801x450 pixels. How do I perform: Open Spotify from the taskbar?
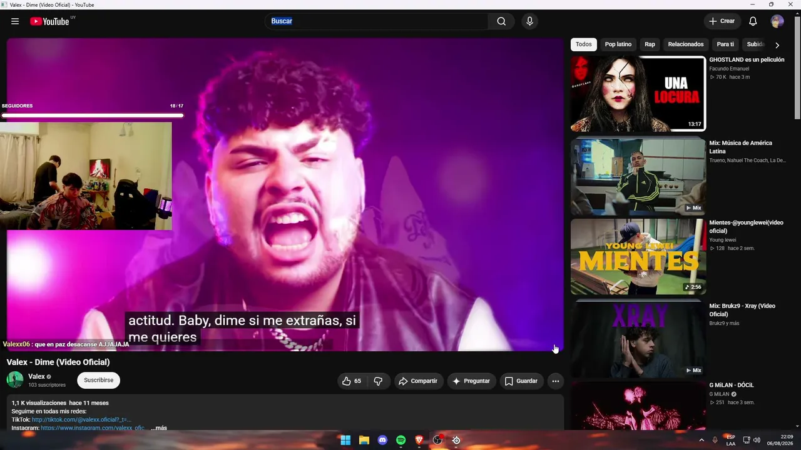point(400,440)
